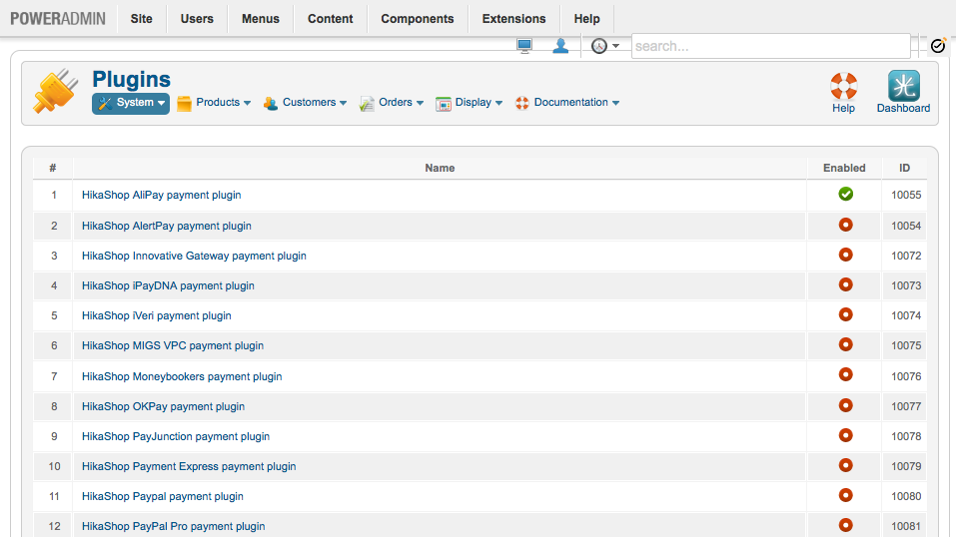Image resolution: width=956 pixels, height=537 pixels.
Task: Click the blue user profile icon
Action: 560,46
